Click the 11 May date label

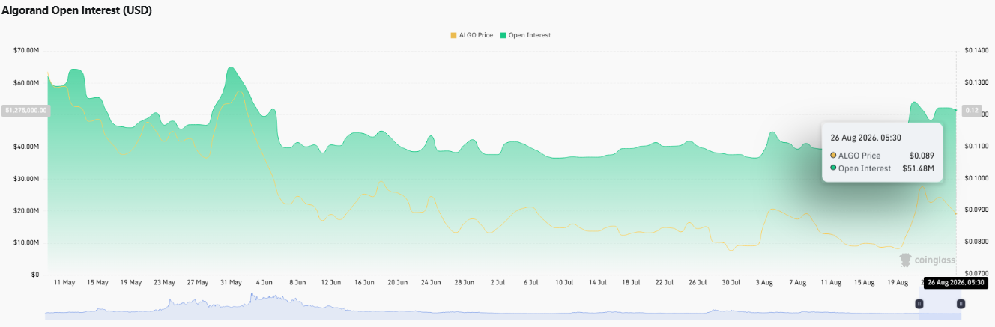(64, 283)
